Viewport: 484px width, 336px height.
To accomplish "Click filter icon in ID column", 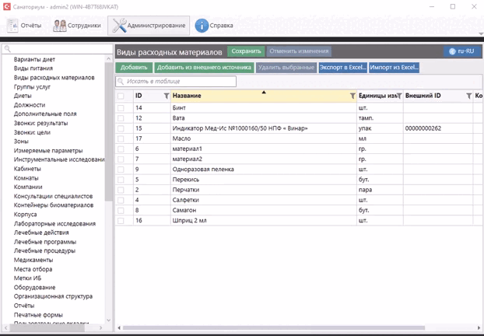I will pyautogui.click(x=166, y=96).
